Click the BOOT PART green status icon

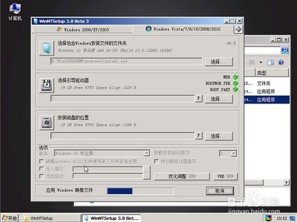click(x=235, y=89)
